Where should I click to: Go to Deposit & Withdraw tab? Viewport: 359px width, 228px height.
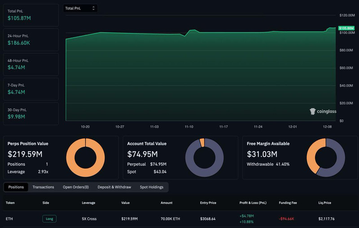(114, 187)
